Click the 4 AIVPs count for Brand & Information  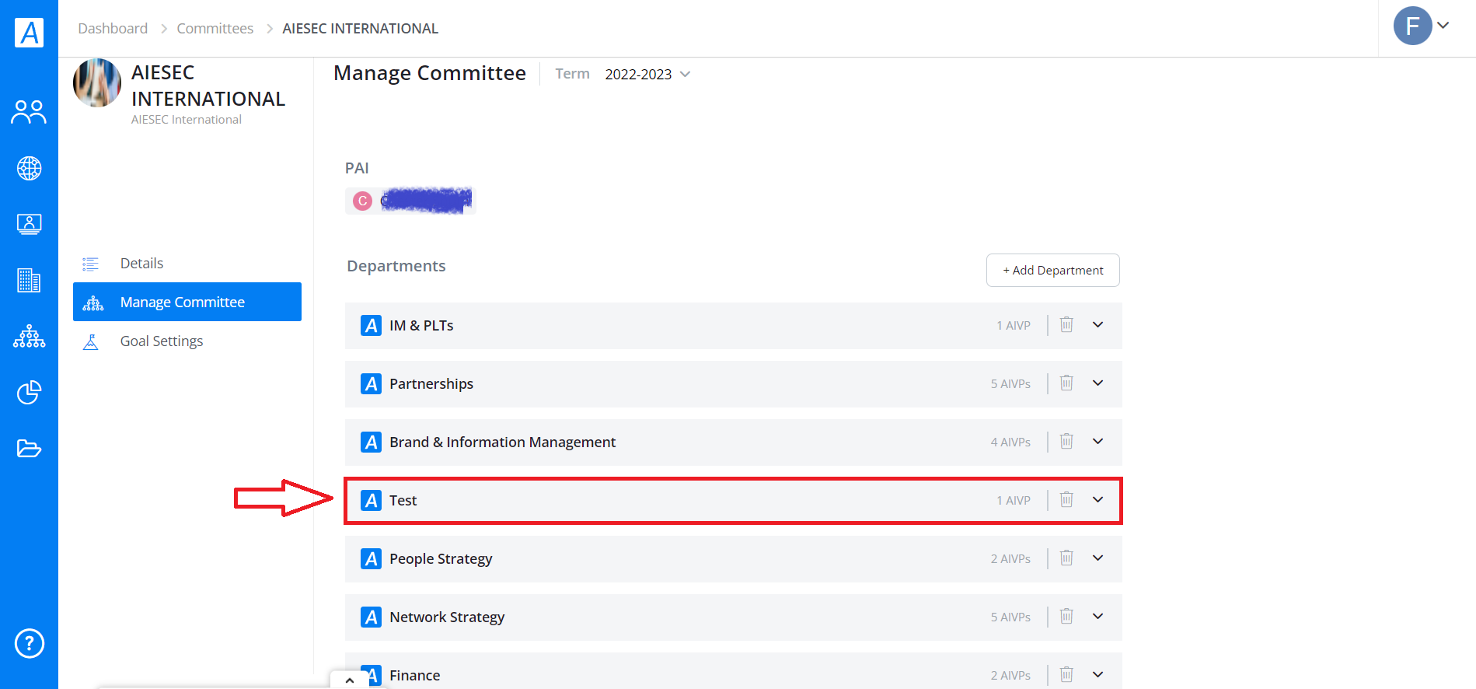(x=1010, y=442)
